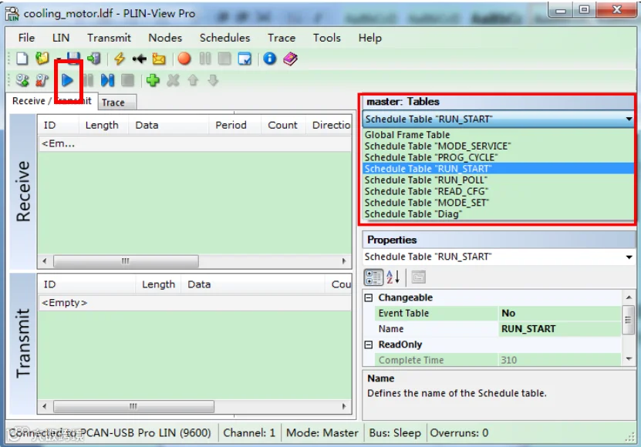Choose Schedule Table "PROG_CYCLE"
641x447 pixels.
click(x=498, y=157)
